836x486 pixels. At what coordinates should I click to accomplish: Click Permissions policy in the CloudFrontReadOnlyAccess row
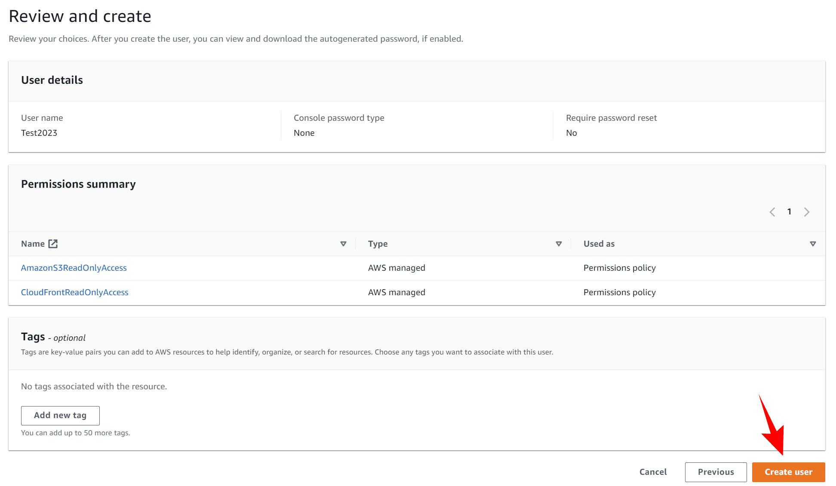click(620, 292)
